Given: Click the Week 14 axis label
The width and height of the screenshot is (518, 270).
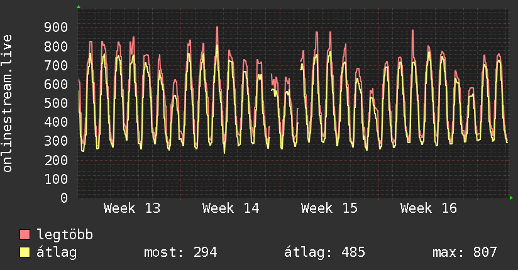Looking at the screenshot, I should tap(231, 208).
